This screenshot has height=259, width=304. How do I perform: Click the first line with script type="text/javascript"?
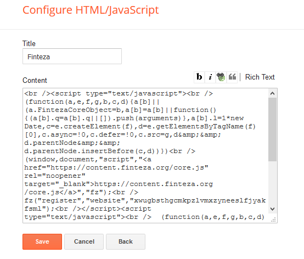click(x=119, y=94)
